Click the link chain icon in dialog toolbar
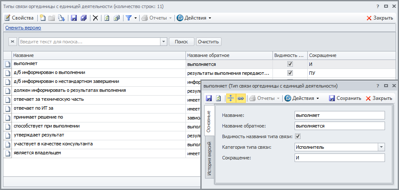This screenshot has width=399, height=190. 240,98
